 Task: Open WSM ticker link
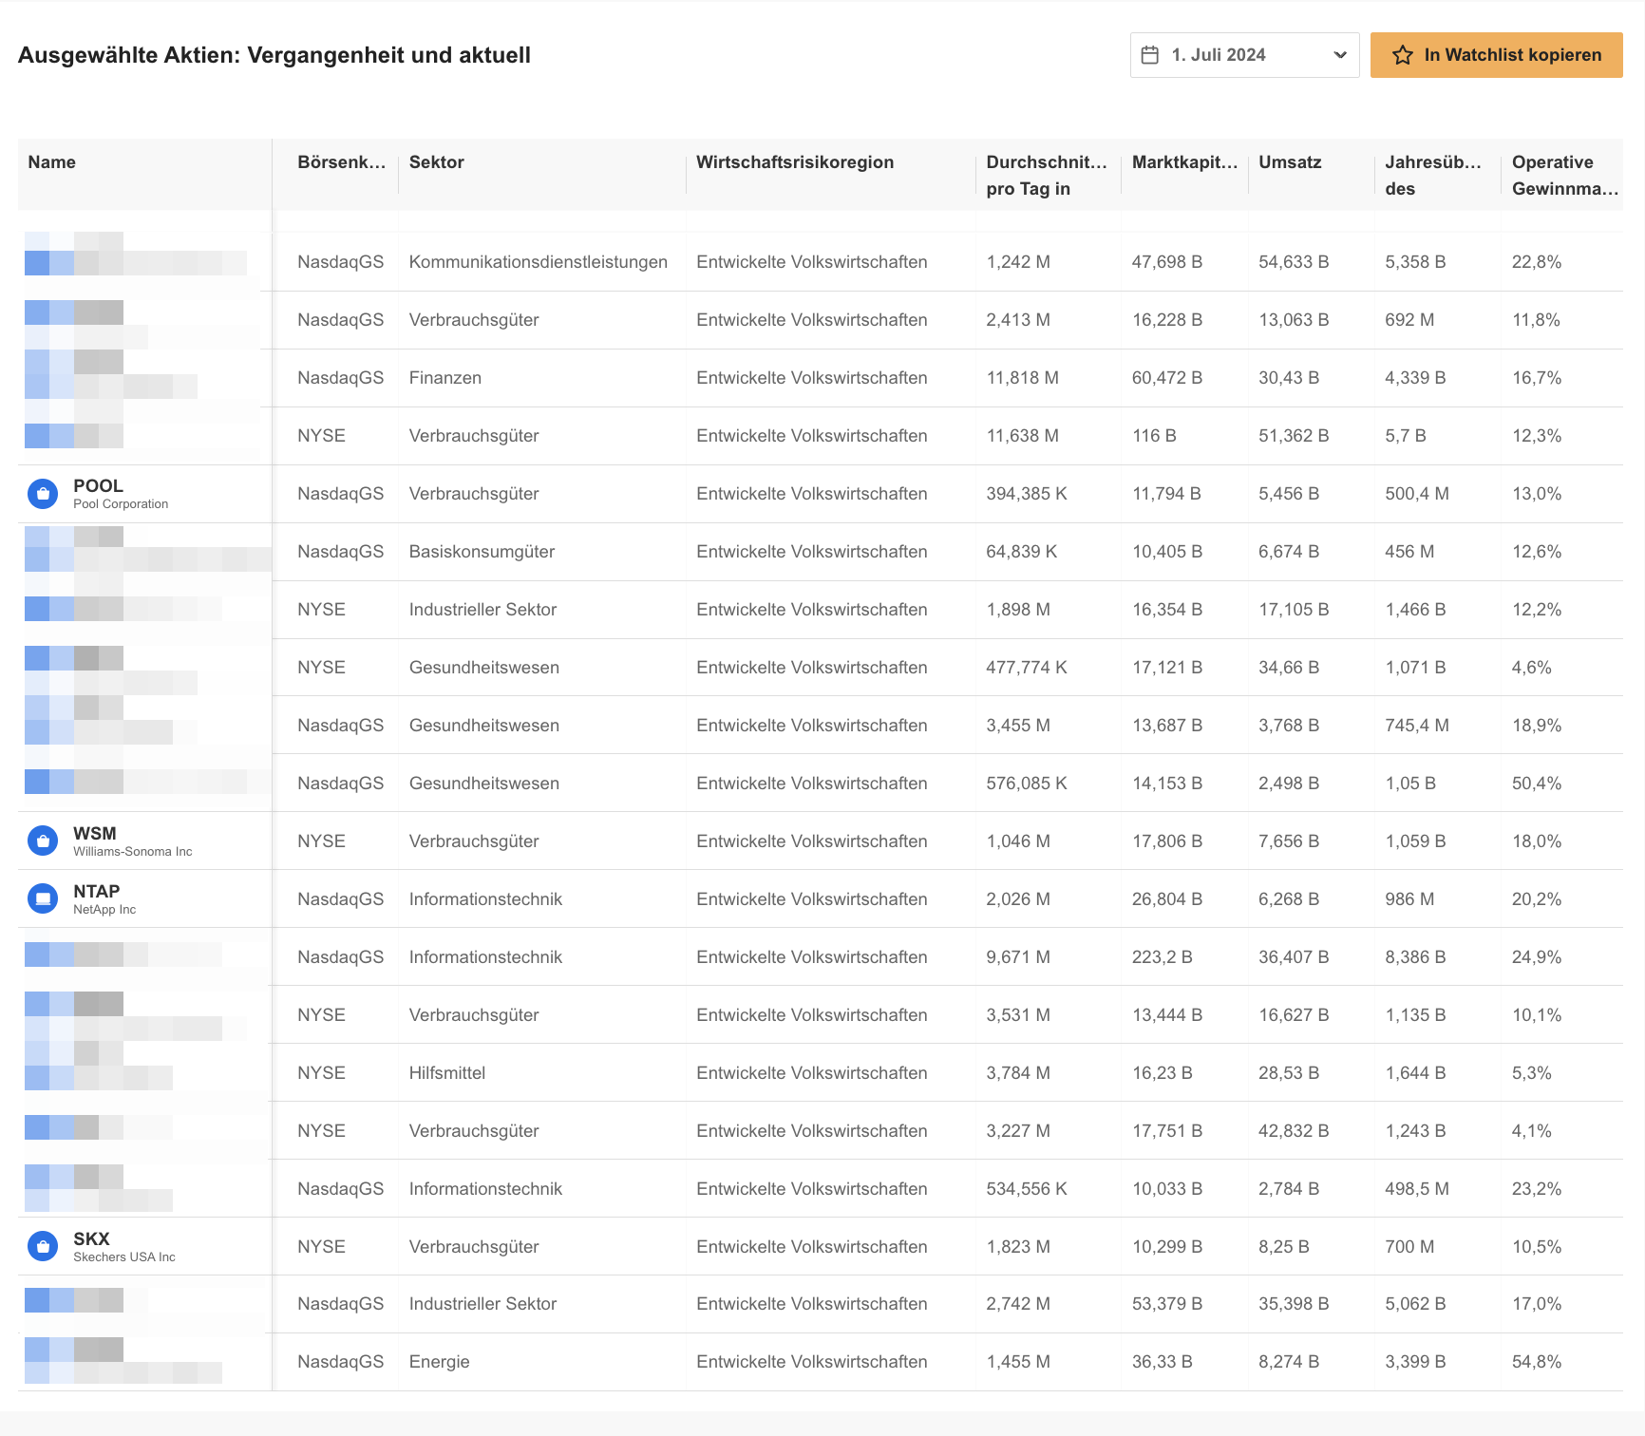[95, 833]
